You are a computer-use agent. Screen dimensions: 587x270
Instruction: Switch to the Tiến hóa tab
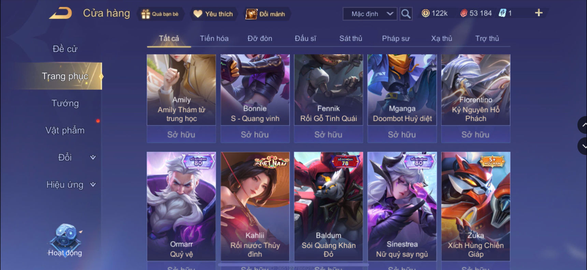click(214, 38)
